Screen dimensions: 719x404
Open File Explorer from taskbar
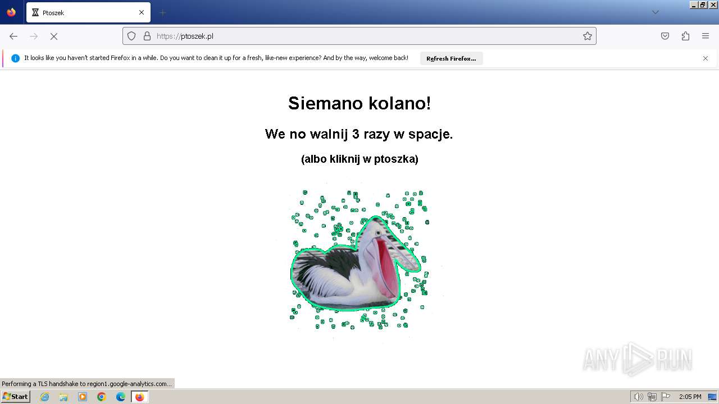point(63,397)
